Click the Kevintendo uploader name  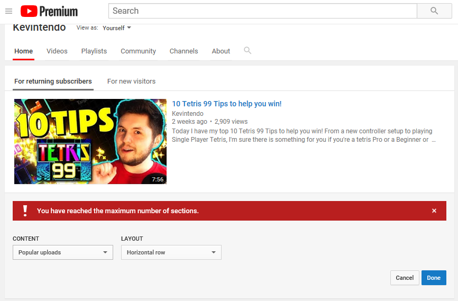[188, 113]
